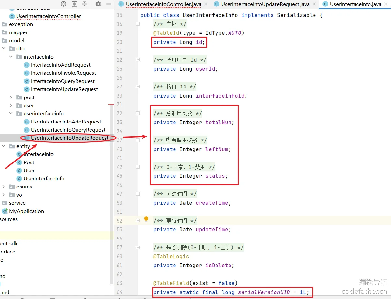
Task: Collapse the dto folder
Action: coord(4,49)
